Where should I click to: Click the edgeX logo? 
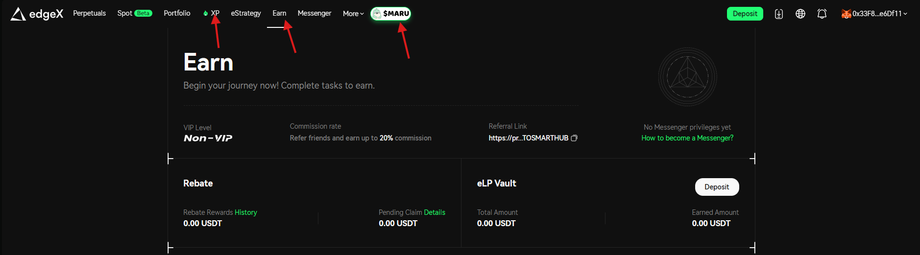pos(37,14)
